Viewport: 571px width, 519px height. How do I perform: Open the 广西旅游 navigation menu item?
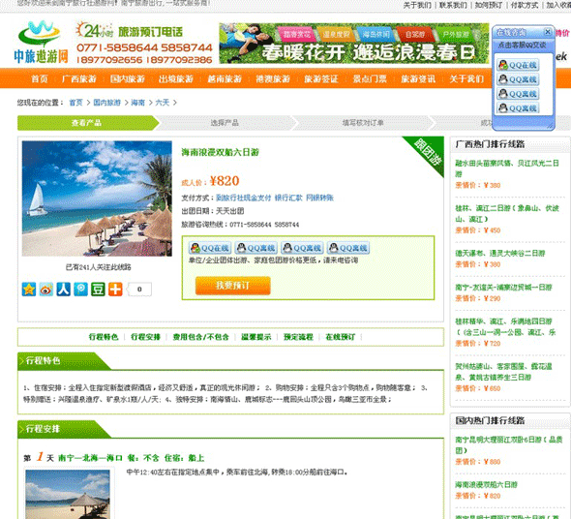point(79,78)
